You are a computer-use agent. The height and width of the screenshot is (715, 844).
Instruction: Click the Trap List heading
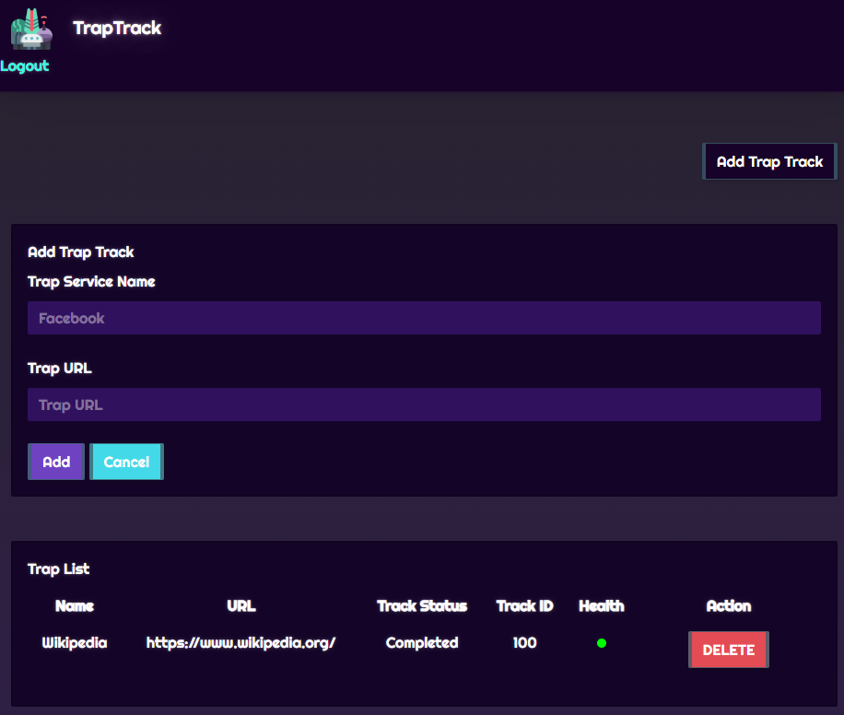[59, 569]
